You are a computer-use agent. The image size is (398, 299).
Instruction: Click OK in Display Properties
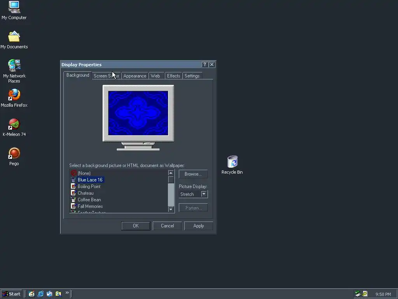[136, 226]
